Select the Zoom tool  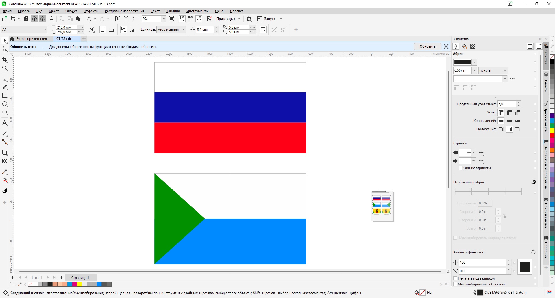click(x=5, y=68)
